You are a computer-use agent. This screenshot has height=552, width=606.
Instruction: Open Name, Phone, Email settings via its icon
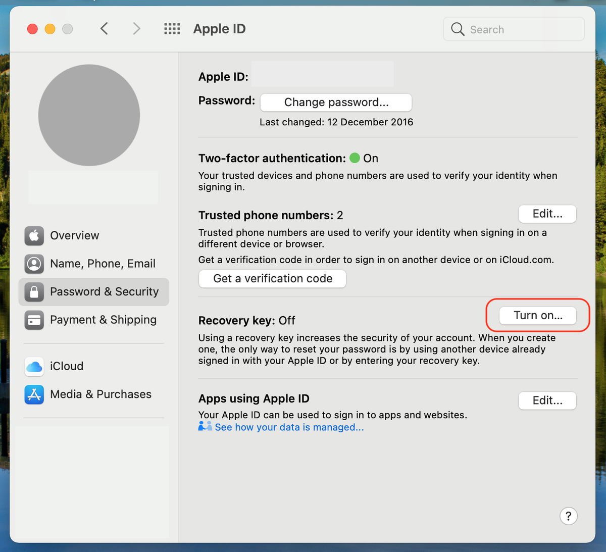[33, 264]
